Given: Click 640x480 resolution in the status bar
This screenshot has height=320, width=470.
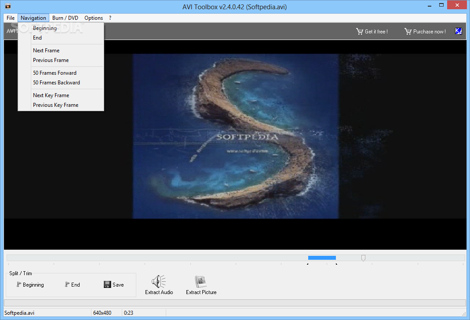Looking at the screenshot, I should pos(102,313).
